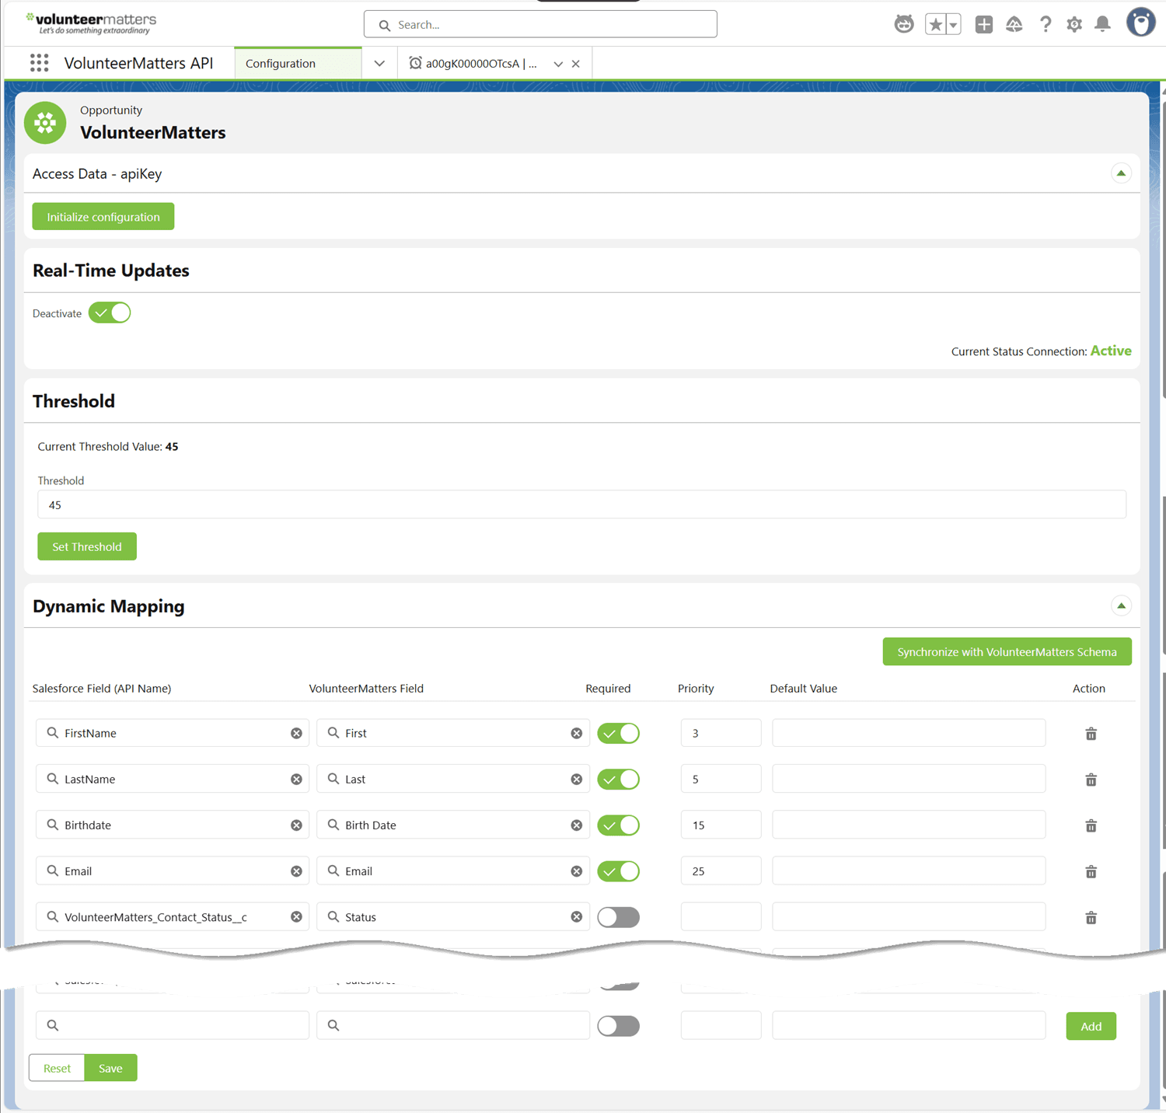Delete the VolunteerMatters_Contact_Status__c mapping row
Viewport: 1166px width, 1113px height.
coord(1091,918)
